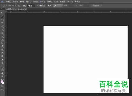Image resolution: width=132 pixels, height=96 pixels.
Task: Open the 帮助(H) menu
Action: tap(78, 2)
